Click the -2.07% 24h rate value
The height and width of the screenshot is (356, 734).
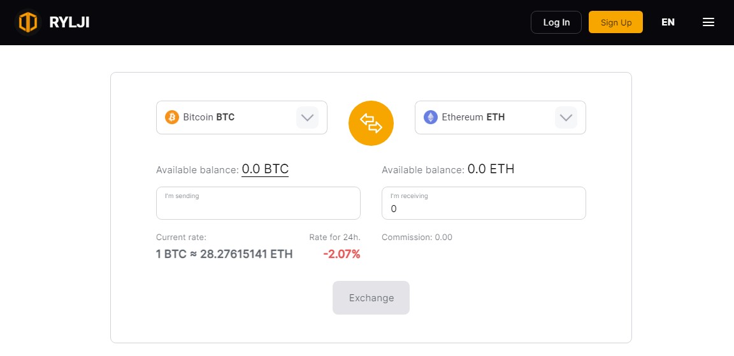342,255
